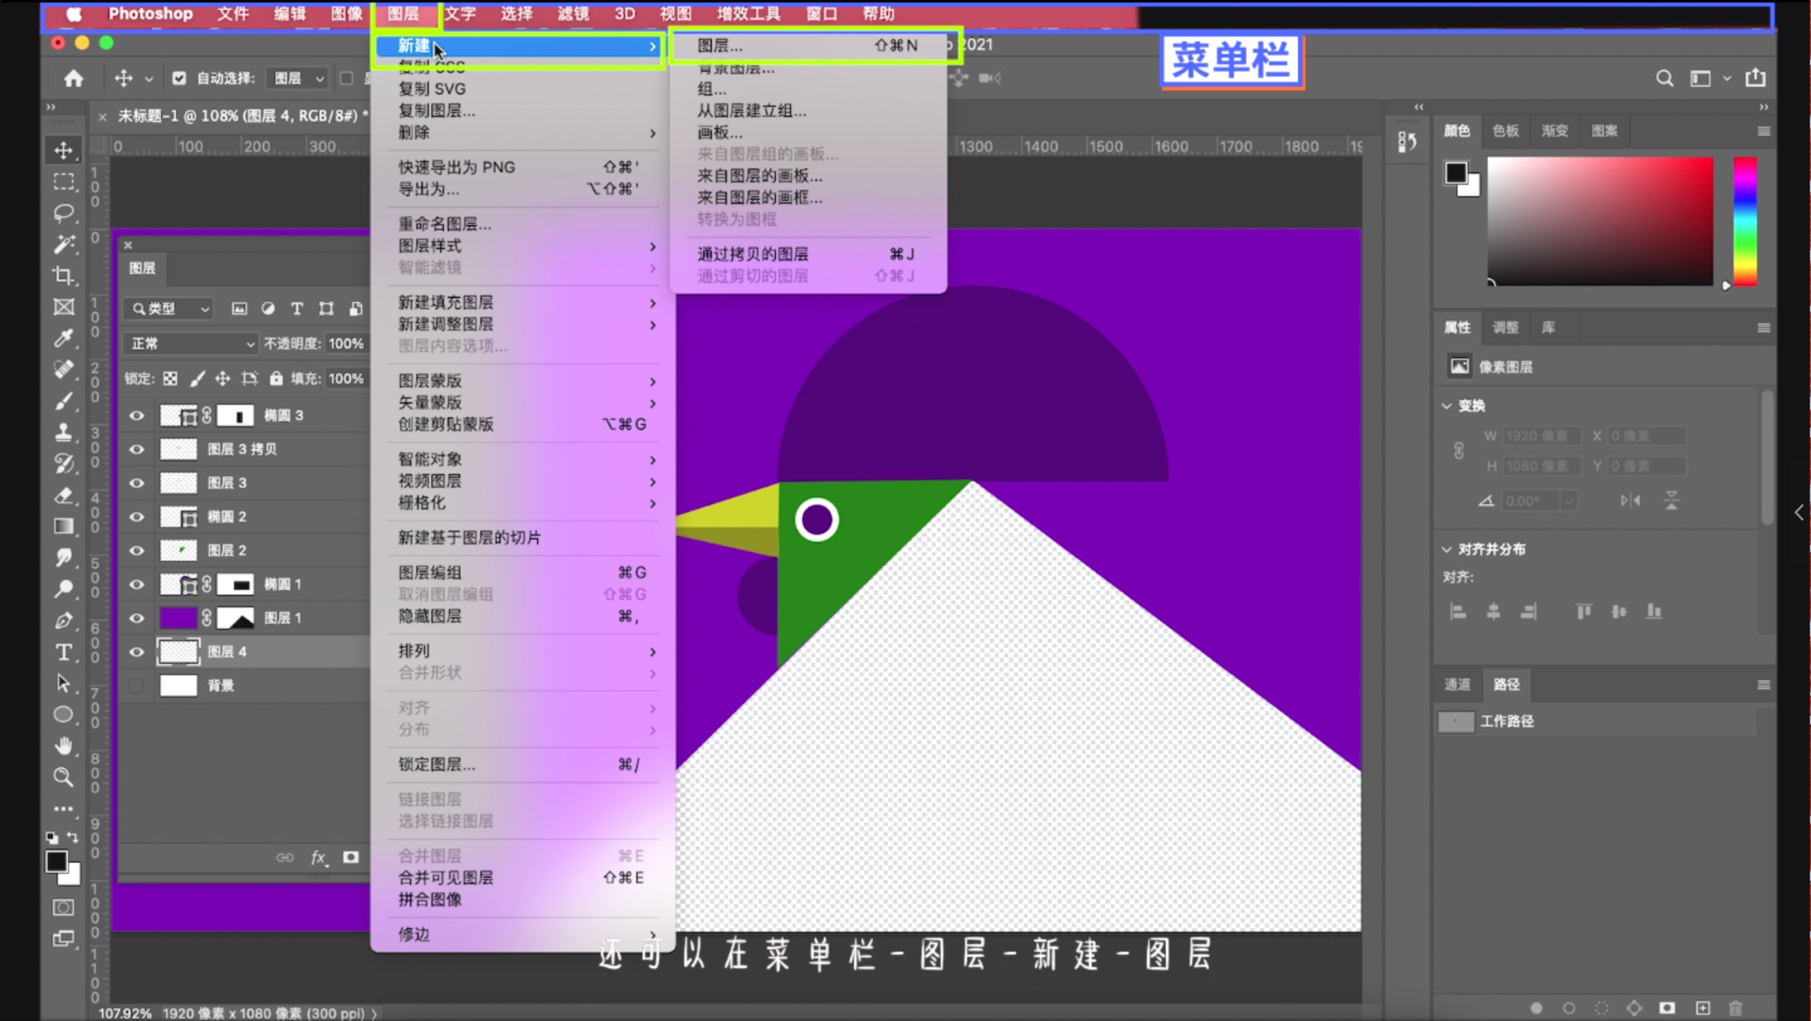Select 工作路径 in the 路径 panel

click(1508, 721)
